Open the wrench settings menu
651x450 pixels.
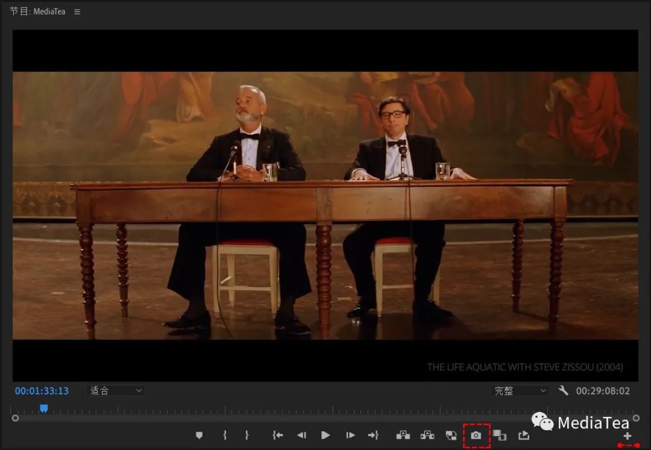(564, 390)
